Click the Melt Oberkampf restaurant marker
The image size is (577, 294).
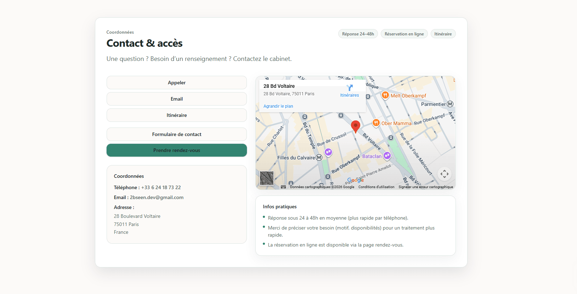point(385,95)
